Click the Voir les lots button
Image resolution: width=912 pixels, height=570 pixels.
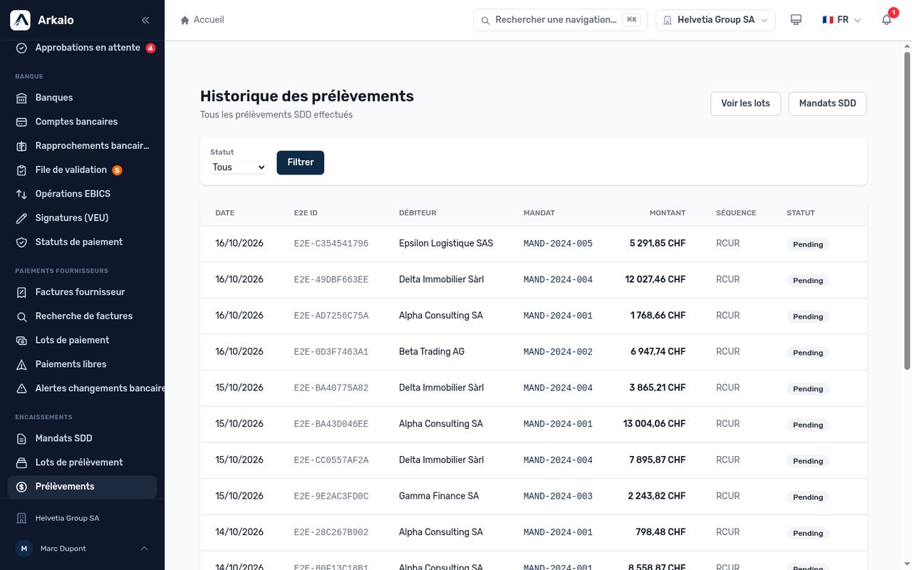click(x=745, y=103)
